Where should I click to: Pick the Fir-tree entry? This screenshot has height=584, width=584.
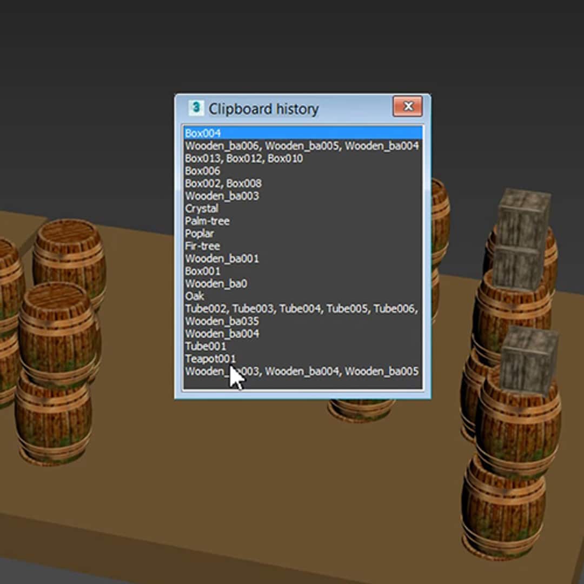[x=303, y=246]
